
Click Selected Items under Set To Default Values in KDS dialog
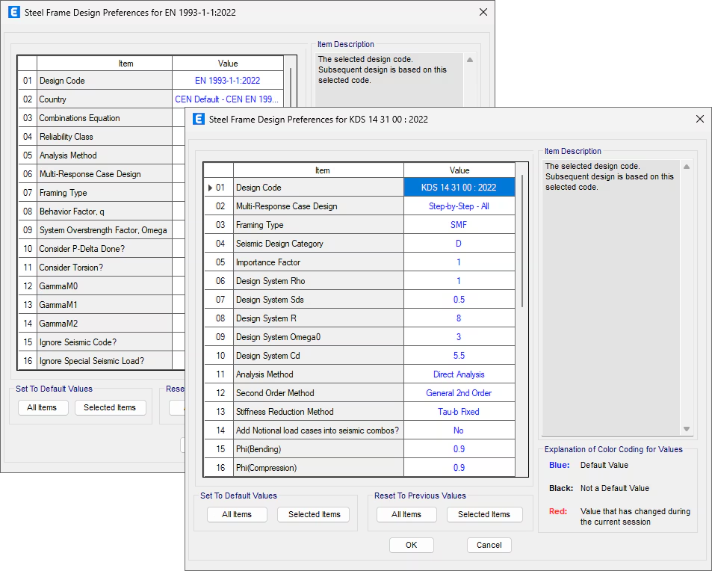[x=314, y=514]
